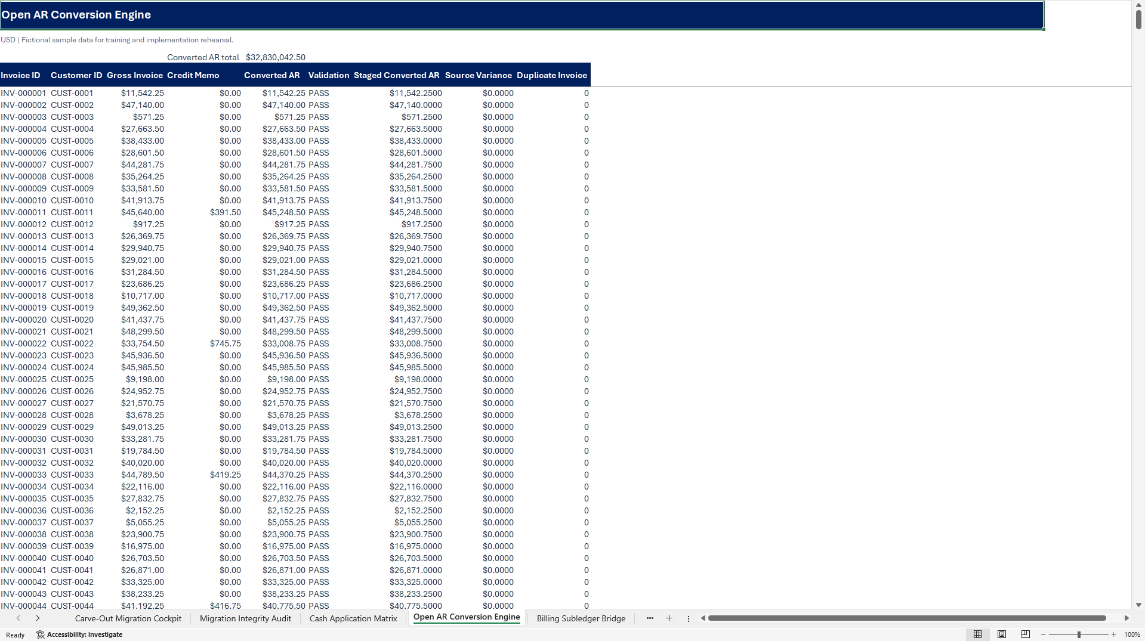Viewport: 1145px width, 641px height.
Task: Click the vertical scrollbar thumb
Action: tap(1138, 19)
